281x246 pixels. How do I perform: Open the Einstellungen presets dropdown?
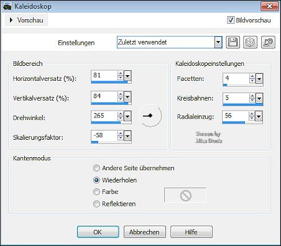tap(218, 42)
